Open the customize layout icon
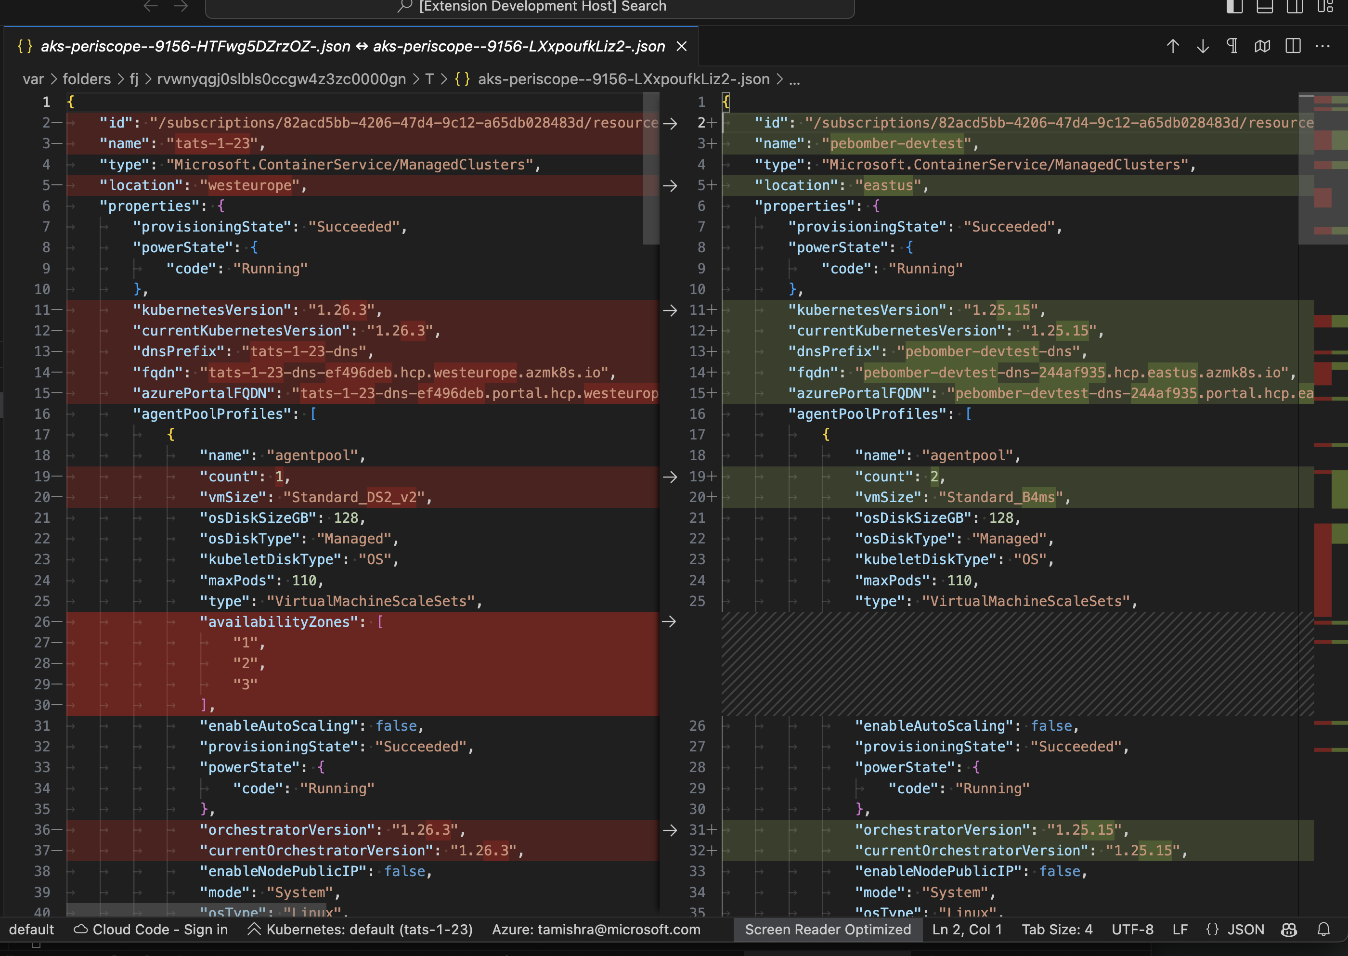The height and width of the screenshot is (956, 1348). click(x=1325, y=6)
